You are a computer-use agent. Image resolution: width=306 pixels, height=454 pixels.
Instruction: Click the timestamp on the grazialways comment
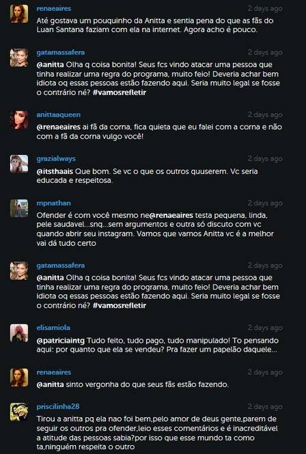[x=265, y=158]
